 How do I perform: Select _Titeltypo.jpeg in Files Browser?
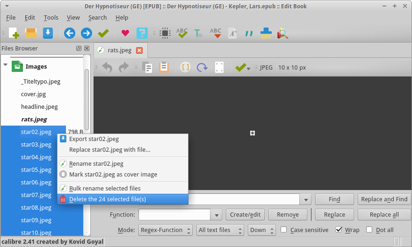pyautogui.click(x=41, y=82)
